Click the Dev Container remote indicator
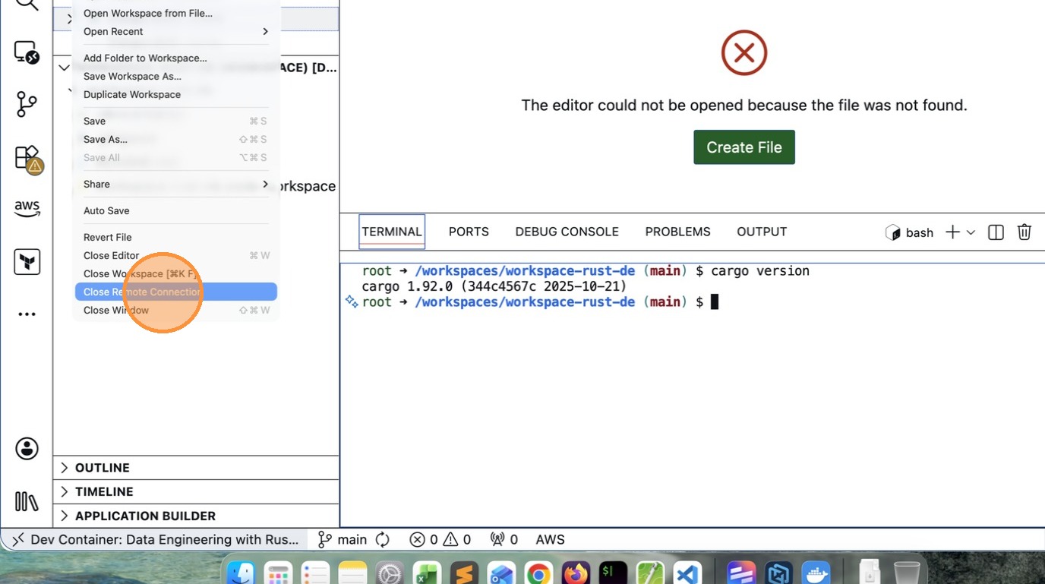This screenshot has height=584, width=1045. pyautogui.click(x=155, y=540)
